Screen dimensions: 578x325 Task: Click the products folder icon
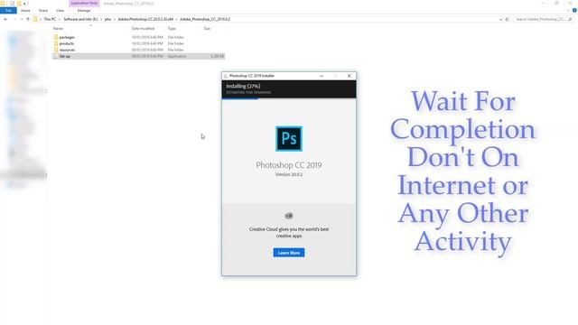click(56, 43)
